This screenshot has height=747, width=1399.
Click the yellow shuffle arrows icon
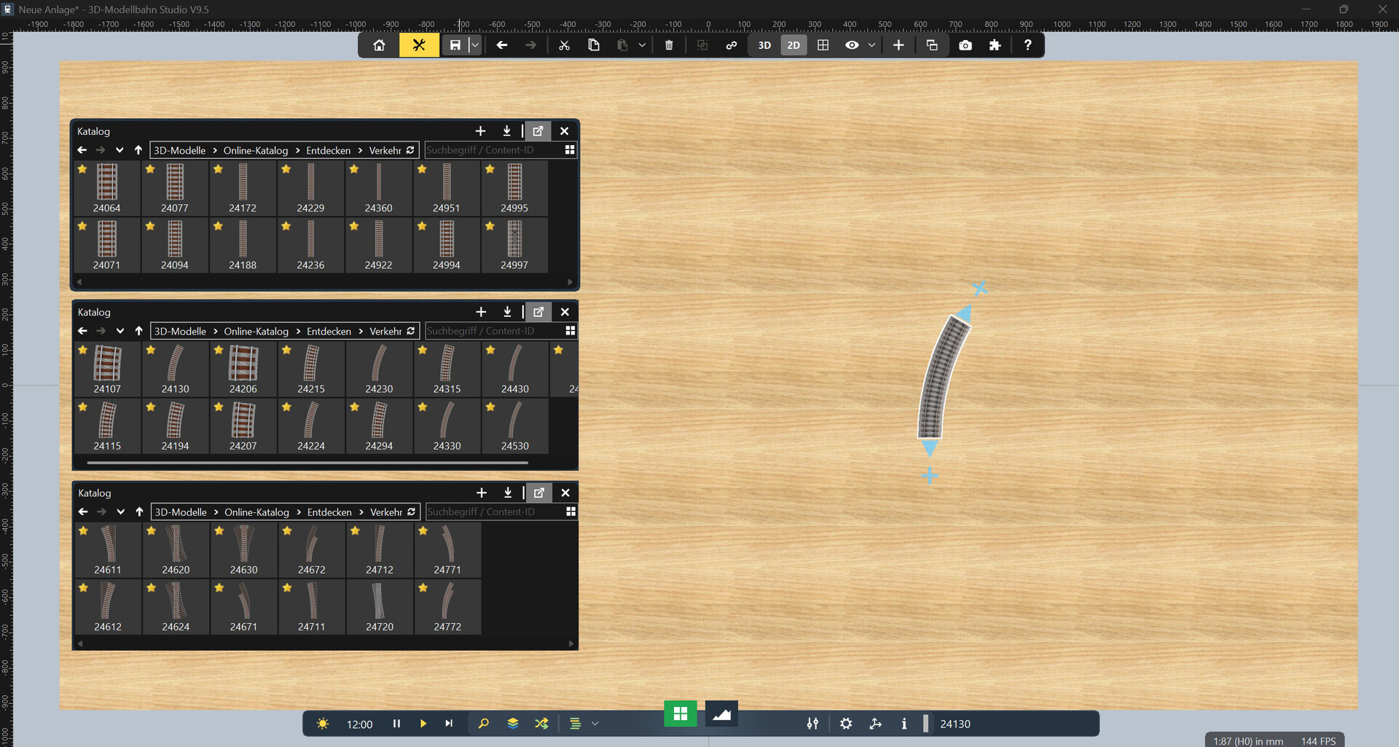541,724
